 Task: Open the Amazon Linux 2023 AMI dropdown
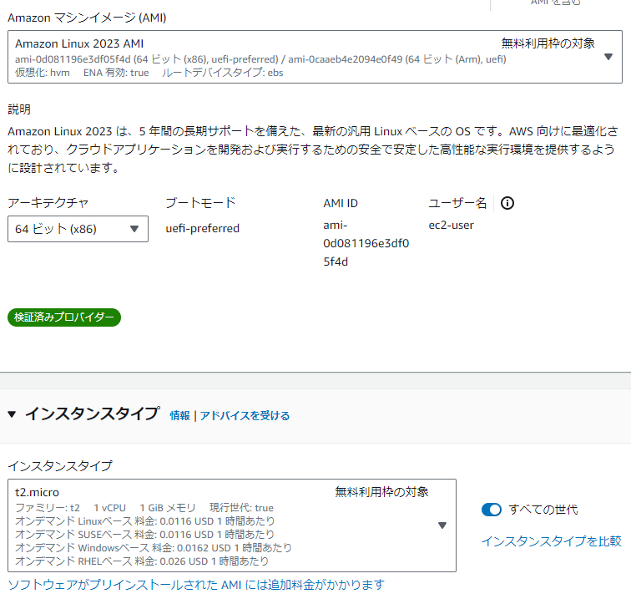(x=315, y=57)
